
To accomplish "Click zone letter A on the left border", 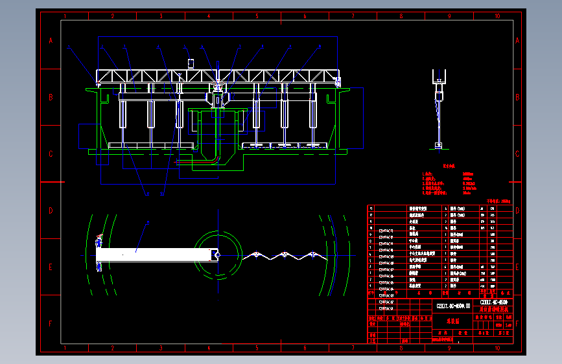I will [x=51, y=41].
